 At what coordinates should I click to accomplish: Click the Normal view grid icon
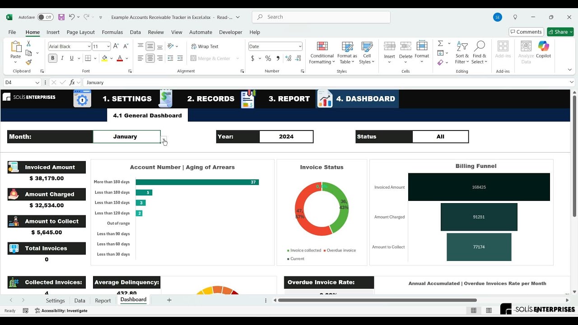point(473,311)
